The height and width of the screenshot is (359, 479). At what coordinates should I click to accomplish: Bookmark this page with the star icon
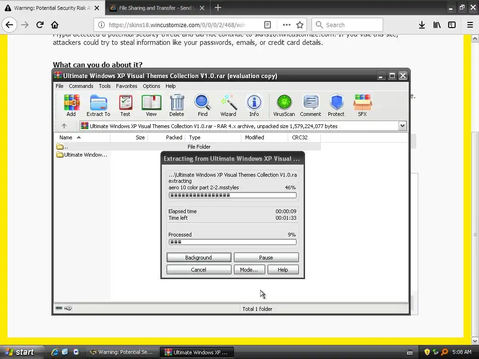300,25
